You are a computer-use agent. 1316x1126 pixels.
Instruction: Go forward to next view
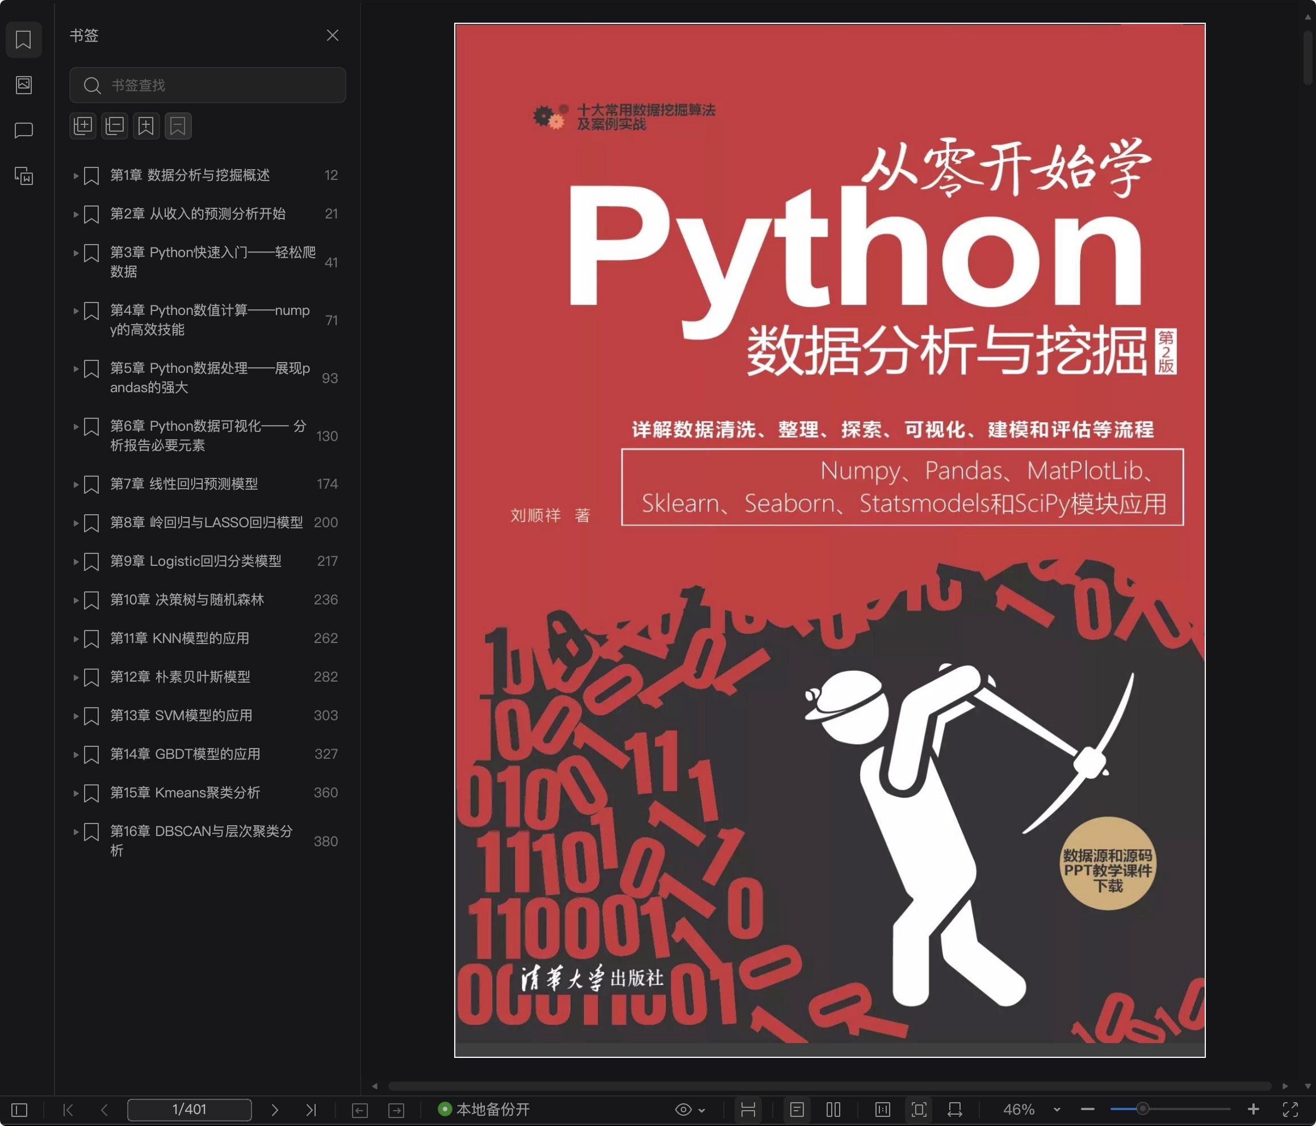[396, 1110]
